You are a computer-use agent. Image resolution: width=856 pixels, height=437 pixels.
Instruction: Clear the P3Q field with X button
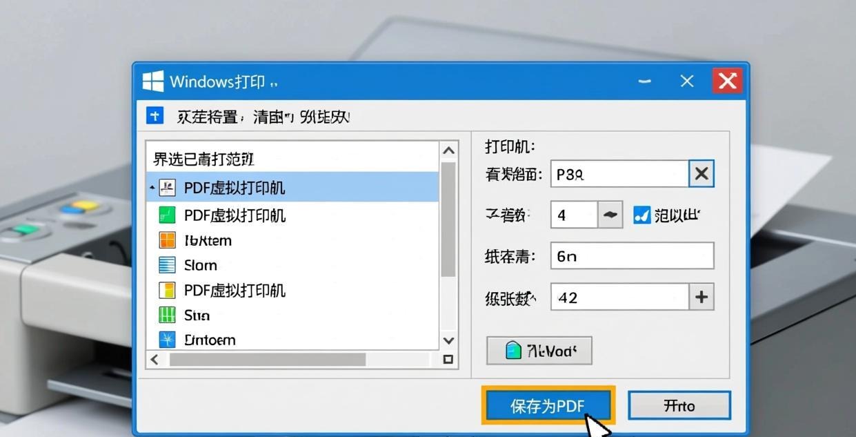click(x=701, y=174)
